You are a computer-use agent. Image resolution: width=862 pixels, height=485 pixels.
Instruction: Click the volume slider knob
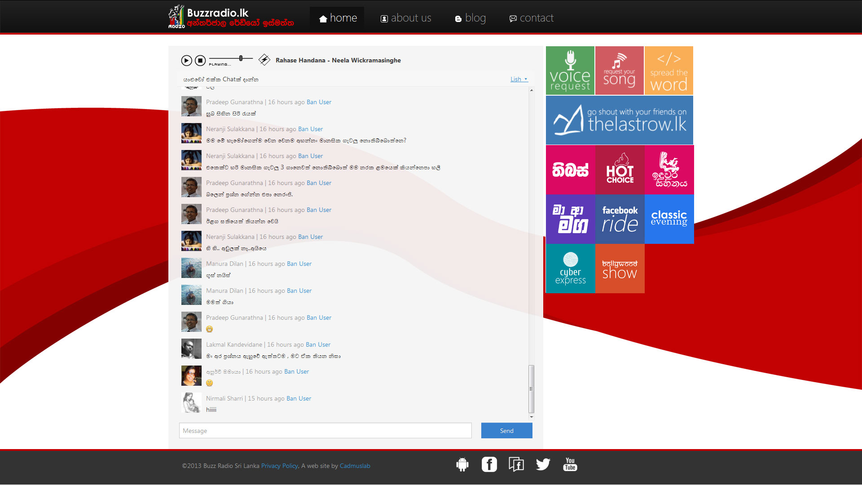[241, 58]
